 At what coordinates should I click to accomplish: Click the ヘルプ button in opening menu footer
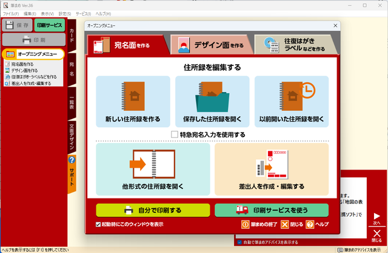pyautogui.click(x=318, y=225)
